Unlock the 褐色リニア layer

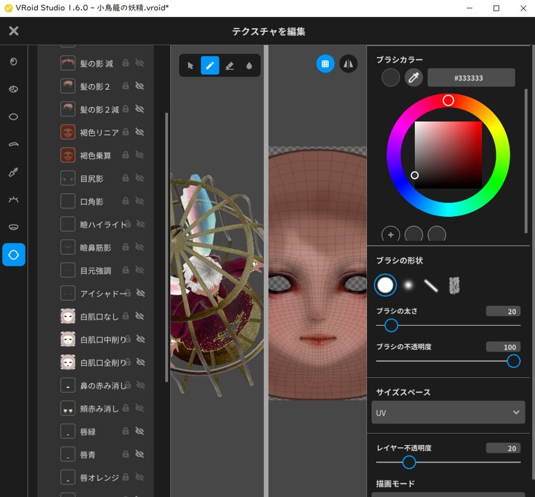(125, 132)
